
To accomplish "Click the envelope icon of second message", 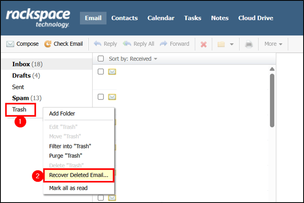I will 112,97.
